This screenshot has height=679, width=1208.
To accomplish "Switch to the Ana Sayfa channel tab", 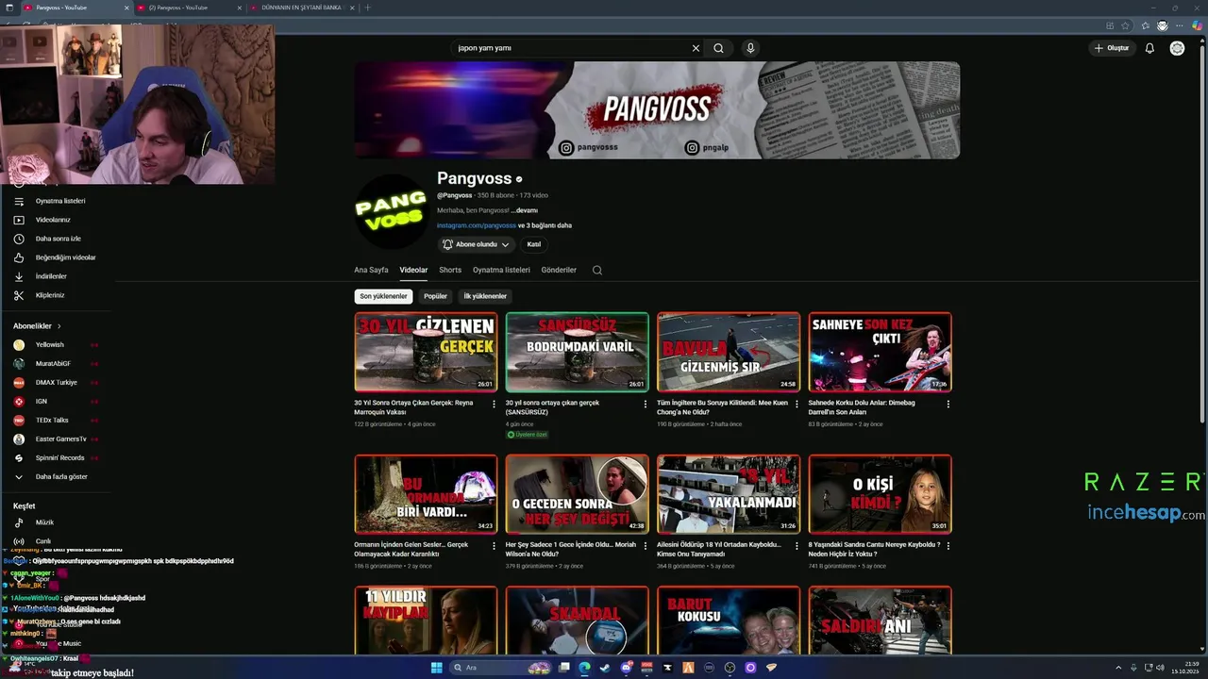I will pos(371,270).
